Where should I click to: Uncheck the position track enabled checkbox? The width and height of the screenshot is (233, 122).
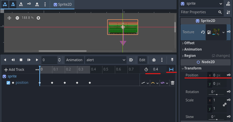8,83
